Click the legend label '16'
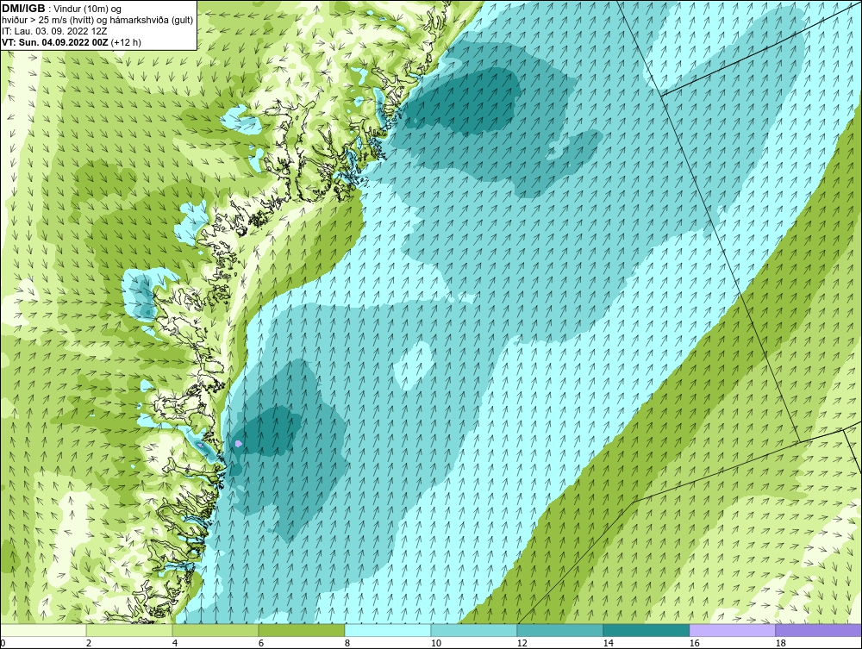The height and width of the screenshot is (649, 862). coord(694,643)
